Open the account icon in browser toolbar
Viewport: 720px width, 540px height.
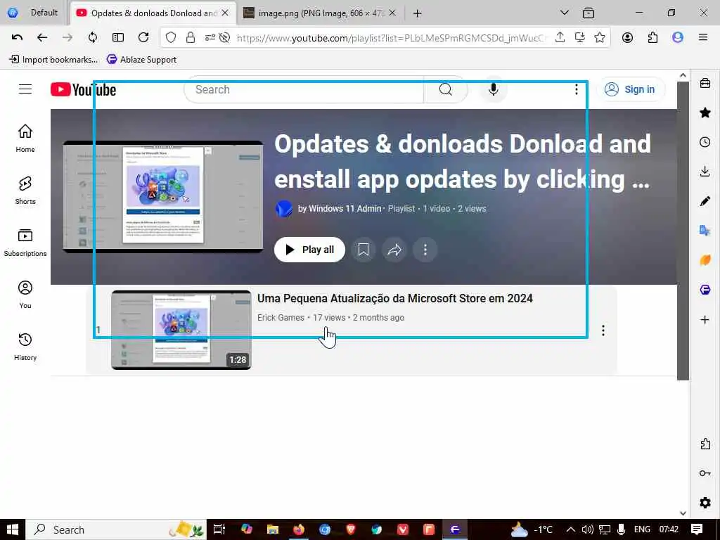(x=628, y=38)
